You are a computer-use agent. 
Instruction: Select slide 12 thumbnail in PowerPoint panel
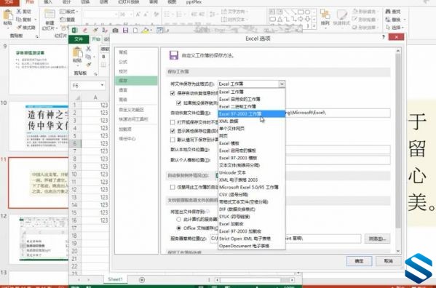(x=39, y=239)
